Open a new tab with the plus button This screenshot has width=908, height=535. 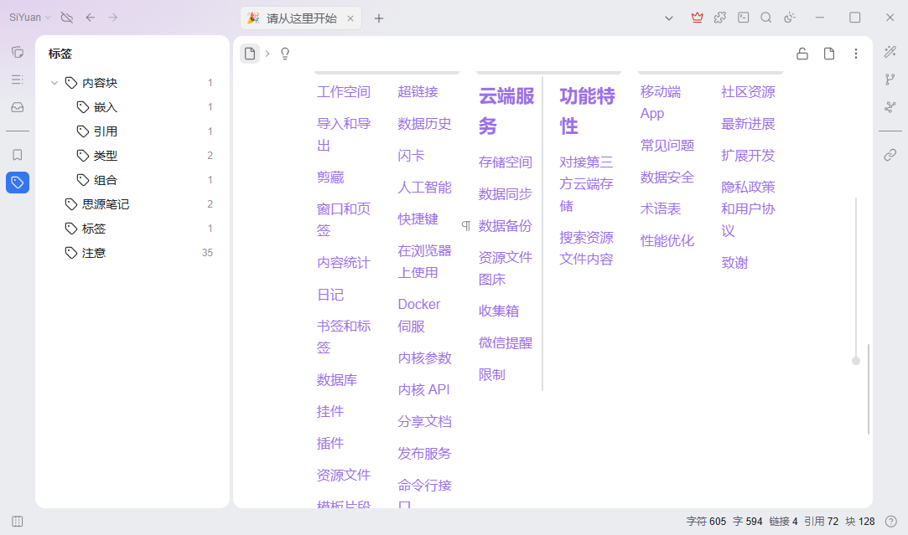tap(379, 18)
